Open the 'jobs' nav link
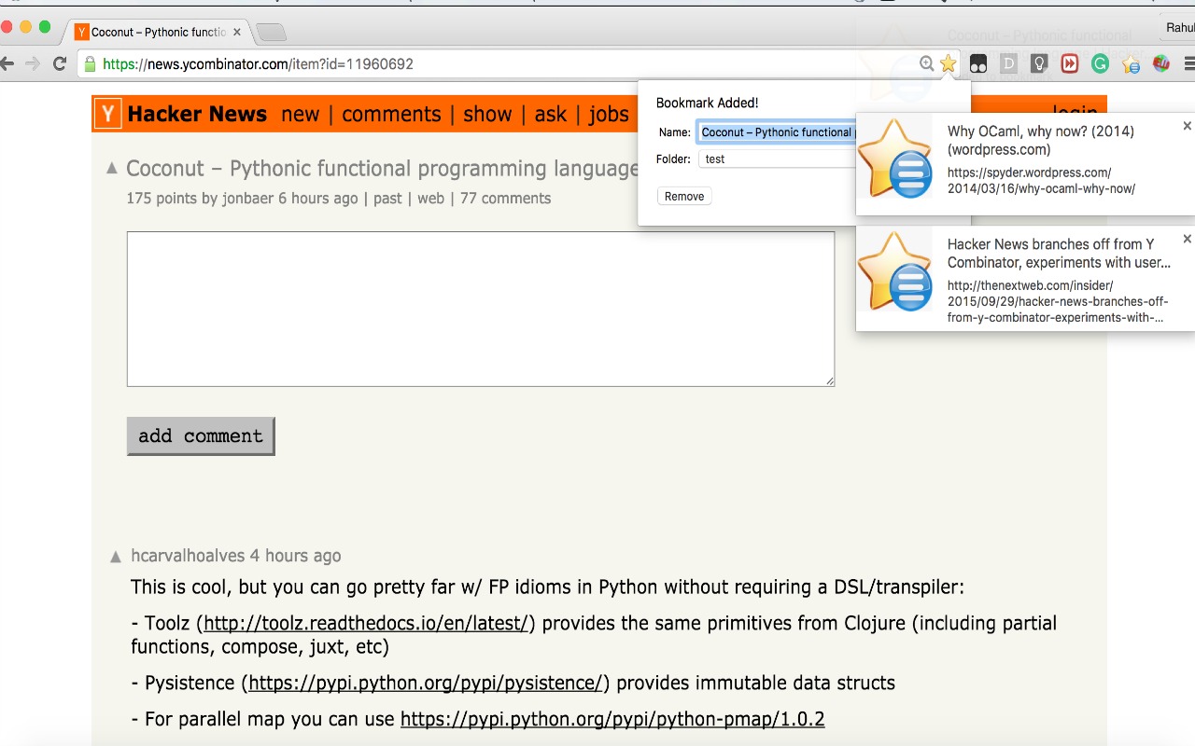Image resolution: width=1195 pixels, height=746 pixels. tap(609, 114)
